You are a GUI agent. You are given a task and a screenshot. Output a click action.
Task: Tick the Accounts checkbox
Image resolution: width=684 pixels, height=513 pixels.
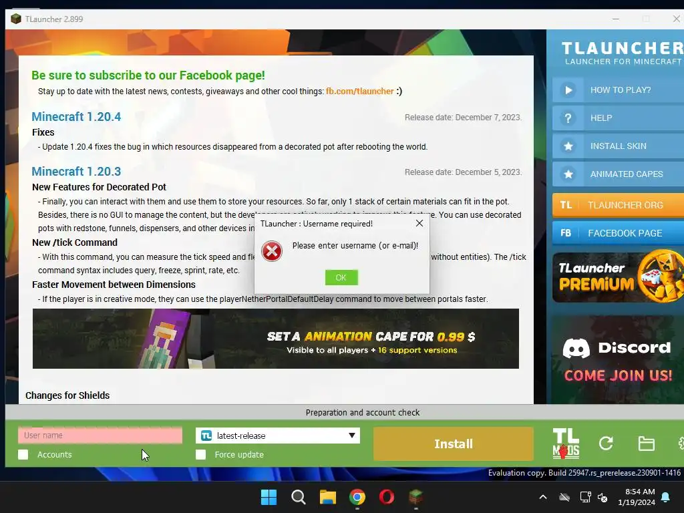tap(23, 454)
